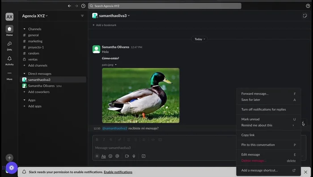
Task: Toggle strikethrough formatting in composer
Action: point(111,140)
